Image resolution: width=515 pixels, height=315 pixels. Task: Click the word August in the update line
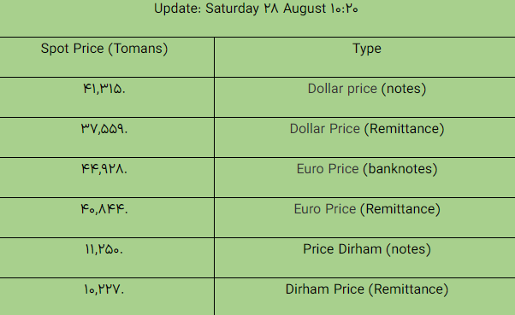pyautogui.click(x=305, y=9)
